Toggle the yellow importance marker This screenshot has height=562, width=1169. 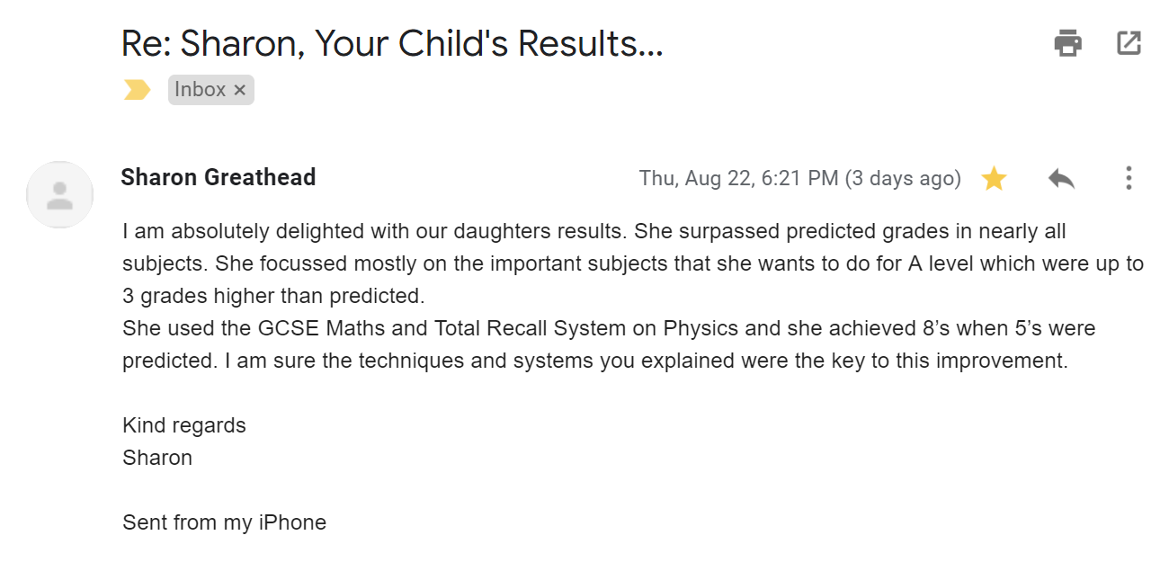137,90
